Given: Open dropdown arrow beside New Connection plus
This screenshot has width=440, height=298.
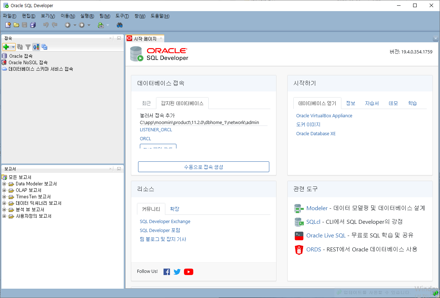Looking at the screenshot, I should [13, 47].
